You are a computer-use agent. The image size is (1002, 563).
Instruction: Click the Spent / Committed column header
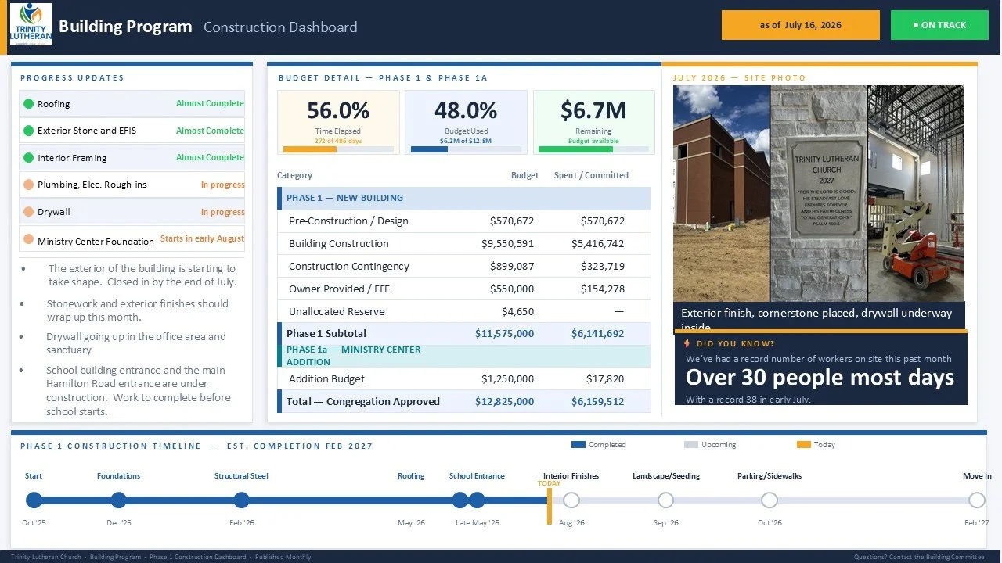pos(591,175)
